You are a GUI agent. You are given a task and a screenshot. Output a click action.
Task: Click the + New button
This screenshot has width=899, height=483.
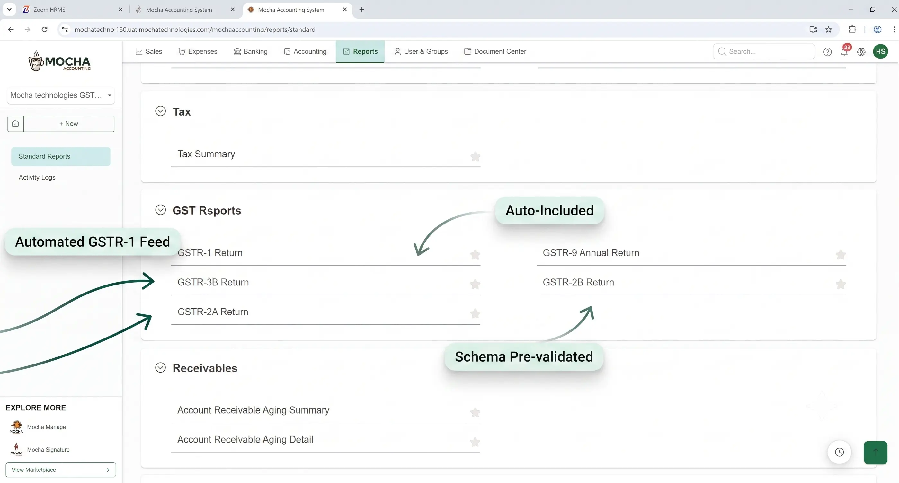(69, 124)
